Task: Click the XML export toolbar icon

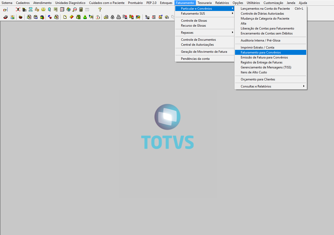Action: pyautogui.click(x=138, y=17)
